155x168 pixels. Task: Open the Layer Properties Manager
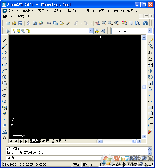coord(8,31)
